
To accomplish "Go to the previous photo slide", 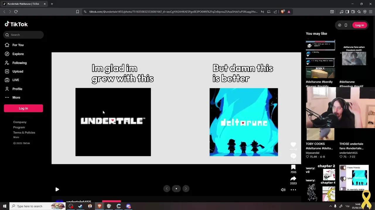I will pyautogui.click(x=167, y=189).
